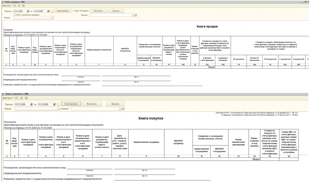Click Дата принятия на учет column header
Screen dimensions: 311x190
pyautogui.click(x=120, y=142)
